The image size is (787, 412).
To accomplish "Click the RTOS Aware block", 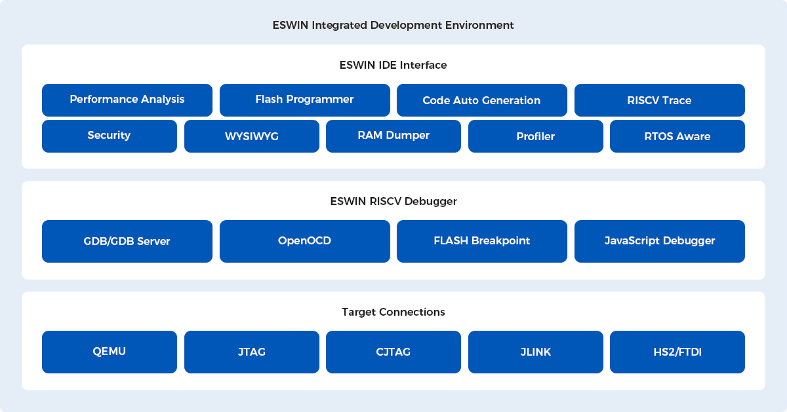I will pyautogui.click(x=677, y=136).
